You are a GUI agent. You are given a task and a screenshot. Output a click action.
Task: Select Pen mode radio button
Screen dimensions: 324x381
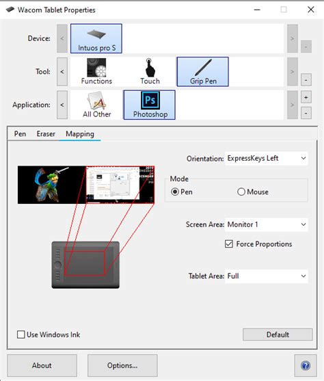(x=174, y=192)
